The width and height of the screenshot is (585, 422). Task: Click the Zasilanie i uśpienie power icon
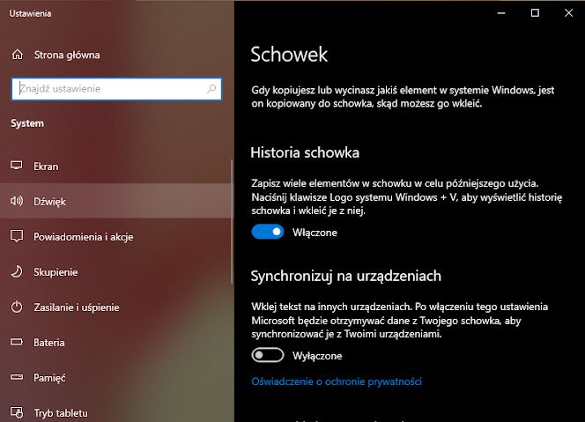pyautogui.click(x=17, y=307)
